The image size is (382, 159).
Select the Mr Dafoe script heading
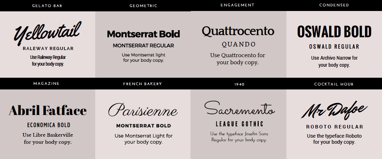334,110
